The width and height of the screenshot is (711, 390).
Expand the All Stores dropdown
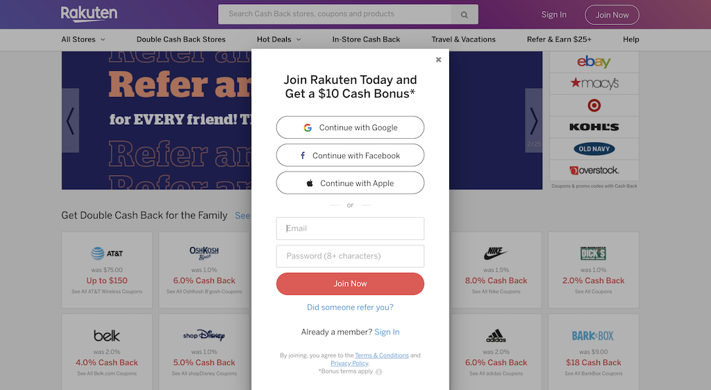[x=83, y=40]
